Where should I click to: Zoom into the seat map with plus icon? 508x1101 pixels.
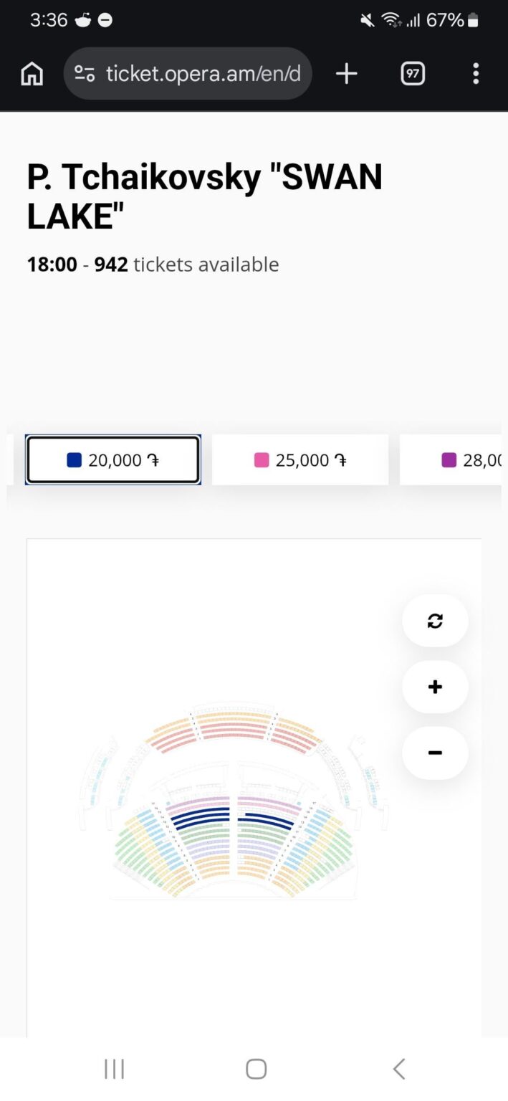(435, 687)
